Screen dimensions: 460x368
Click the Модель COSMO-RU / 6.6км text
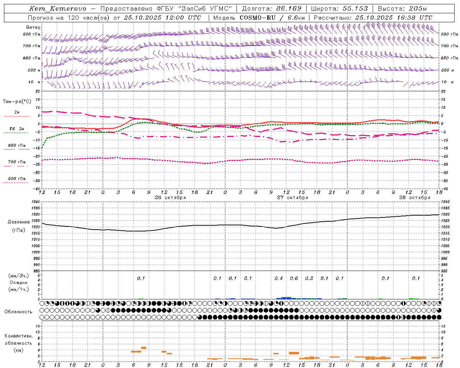pos(259,18)
